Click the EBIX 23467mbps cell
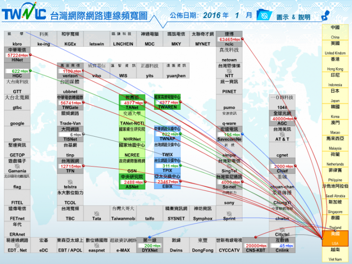This screenshot has height=264, width=352. [x=167, y=182]
